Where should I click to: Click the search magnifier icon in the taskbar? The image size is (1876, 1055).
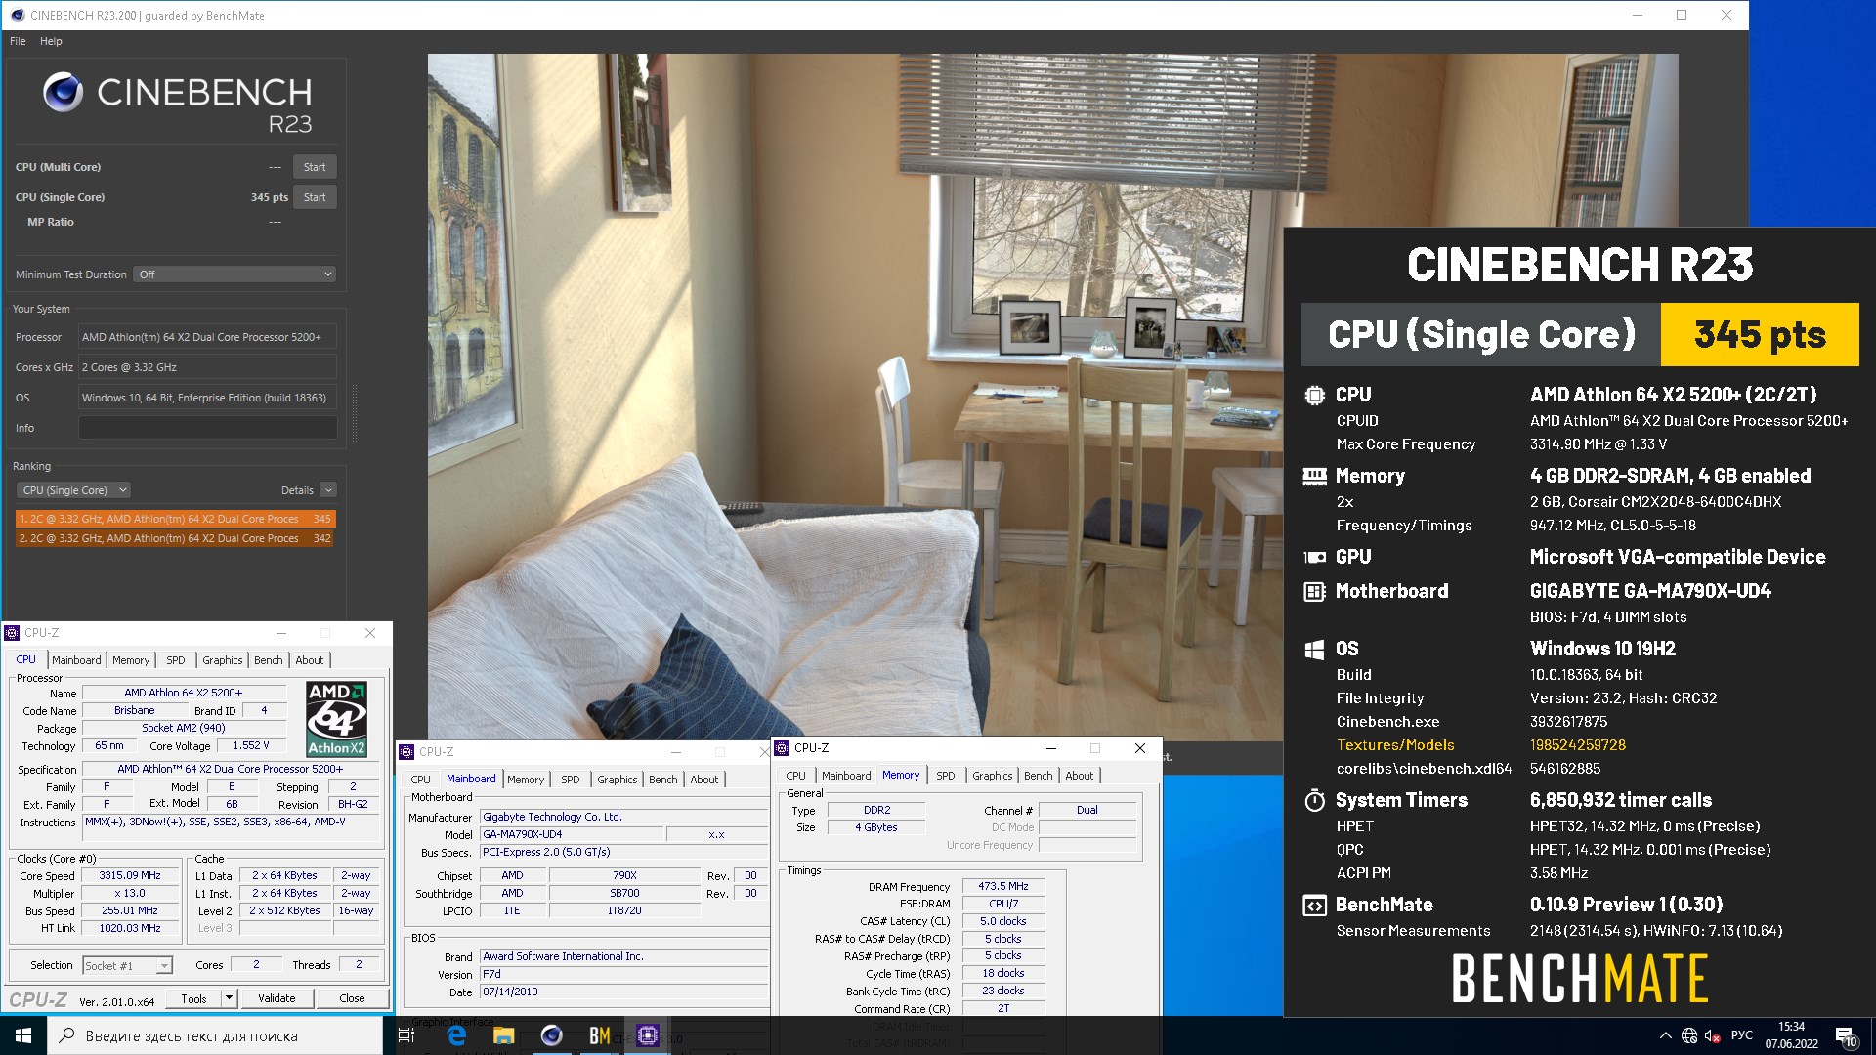(66, 1035)
